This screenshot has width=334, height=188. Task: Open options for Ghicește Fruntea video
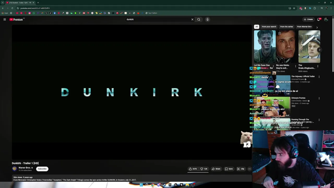(x=319, y=98)
